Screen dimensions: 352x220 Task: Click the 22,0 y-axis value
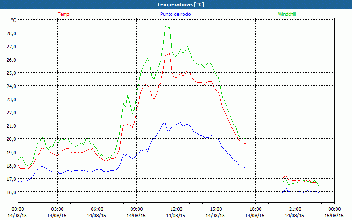12,113
